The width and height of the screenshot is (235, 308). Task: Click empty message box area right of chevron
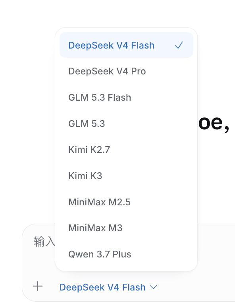(x=196, y=287)
